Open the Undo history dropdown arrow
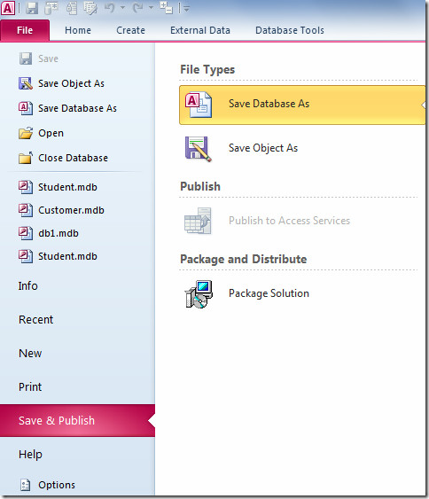Screen dimensions: 429x499 (122, 8)
